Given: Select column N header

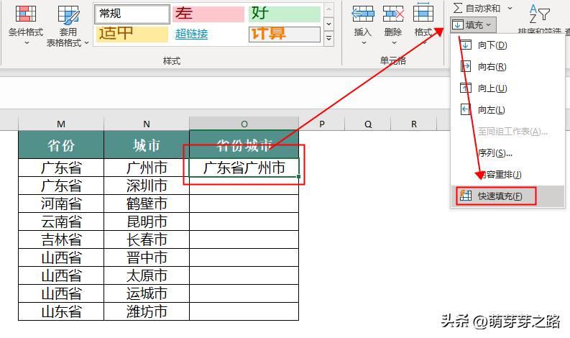Looking at the screenshot, I should pyautogui.click(x=147, y=124).
